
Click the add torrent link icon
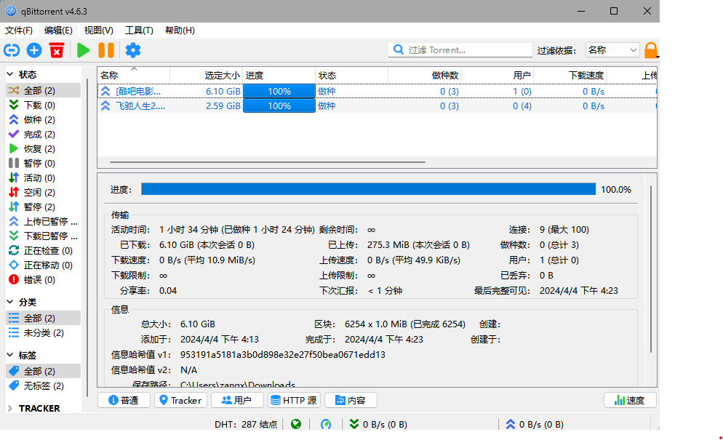coord(12,50)
